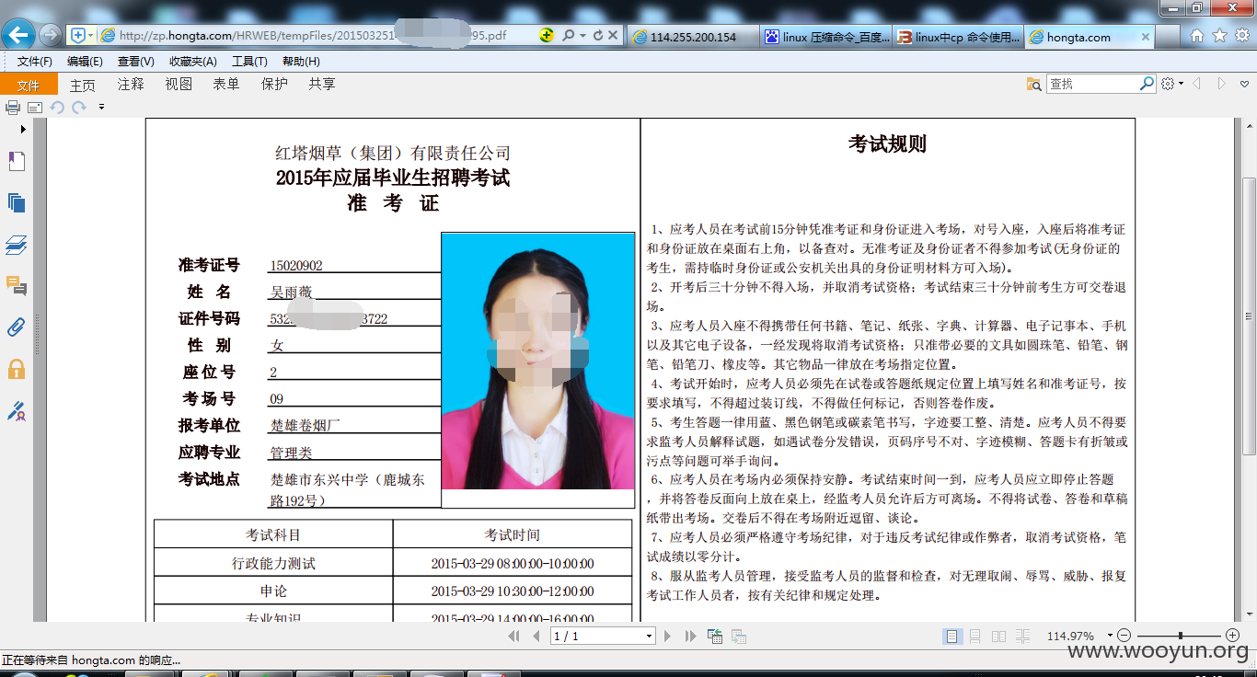Open the 帮助(H) menu
This screenshot has height=677, width=1257.
pos(301,62)
